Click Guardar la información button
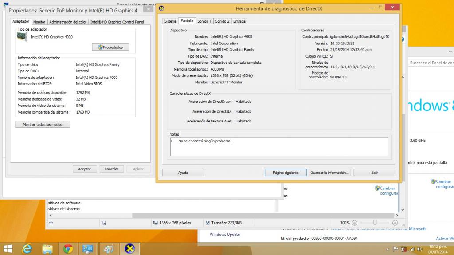 (x=330, y=173)
